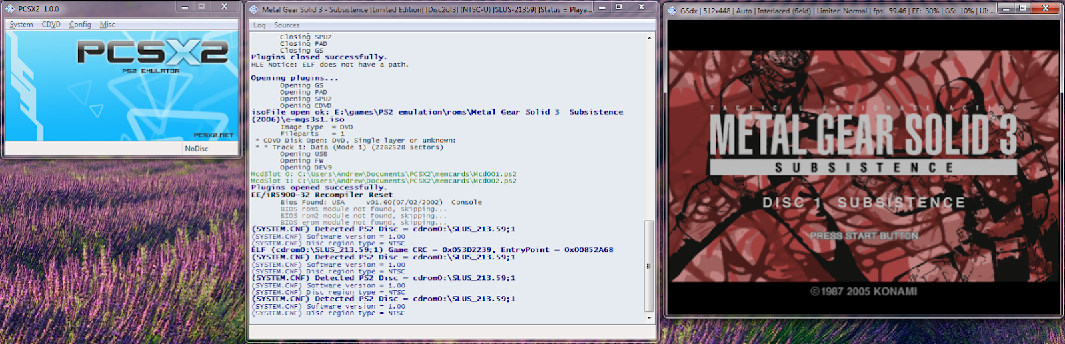This screenshot has height=344, width=1065.
Task: Close the PCSX2 1.0.0 main window
Action: (225, 7)
